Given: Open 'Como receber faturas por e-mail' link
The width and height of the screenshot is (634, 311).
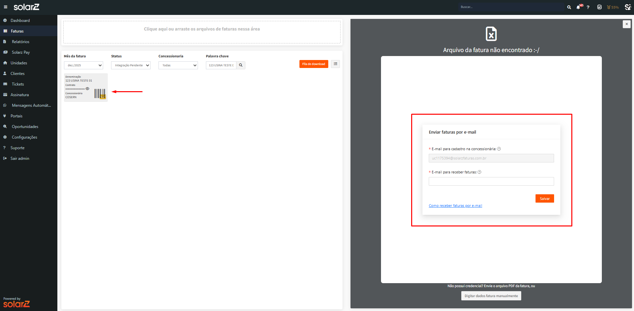Looking at the screenshot, I should (455, 206).
